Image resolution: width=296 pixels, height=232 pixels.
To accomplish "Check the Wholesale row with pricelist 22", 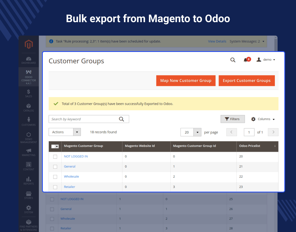I will [55, 177].
